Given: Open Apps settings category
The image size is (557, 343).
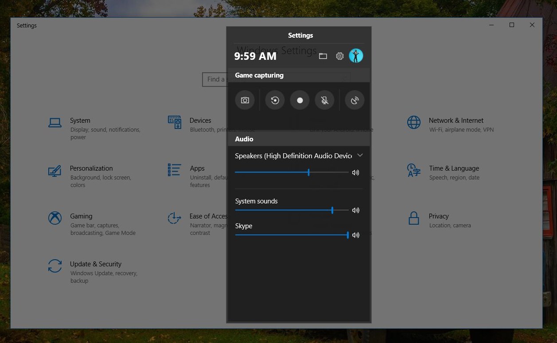Looking at the screenshot, I should 197,176.
